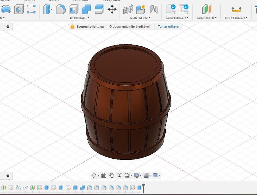The width and height of the screenshot is (257, 195).
Task: Open the Construir menu
Action: coord(206,18)
